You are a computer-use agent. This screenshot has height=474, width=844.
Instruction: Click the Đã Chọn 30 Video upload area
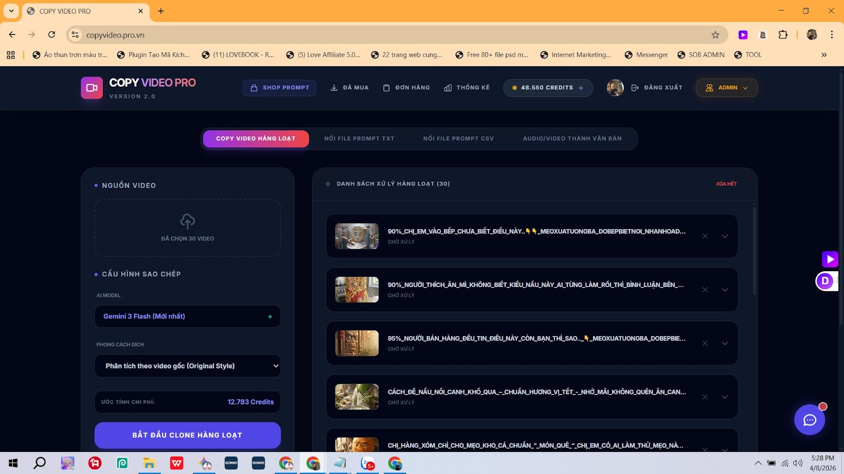pyautogui.click(x=187, y=228)
